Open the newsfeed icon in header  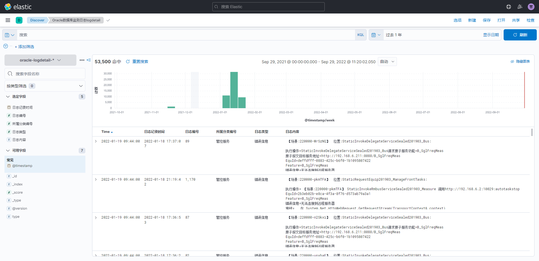click(520, 7)
